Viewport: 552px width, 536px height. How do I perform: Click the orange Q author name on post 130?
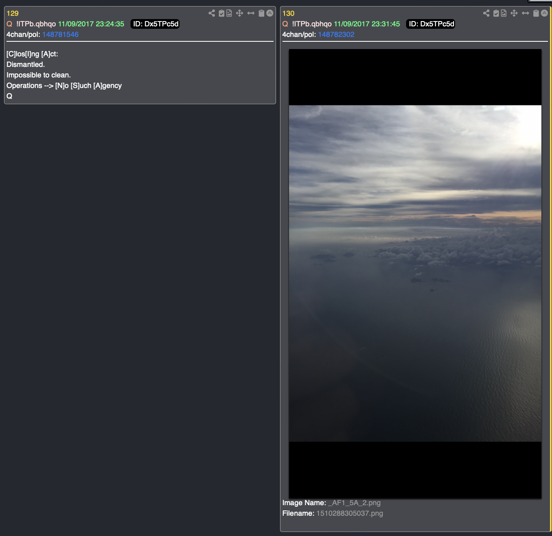click(x=285, y=24)
